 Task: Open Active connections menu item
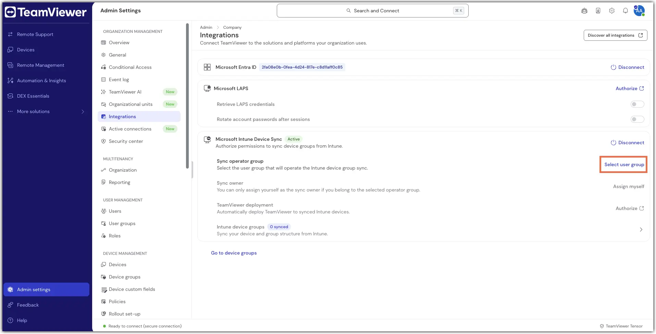point(139,129)
